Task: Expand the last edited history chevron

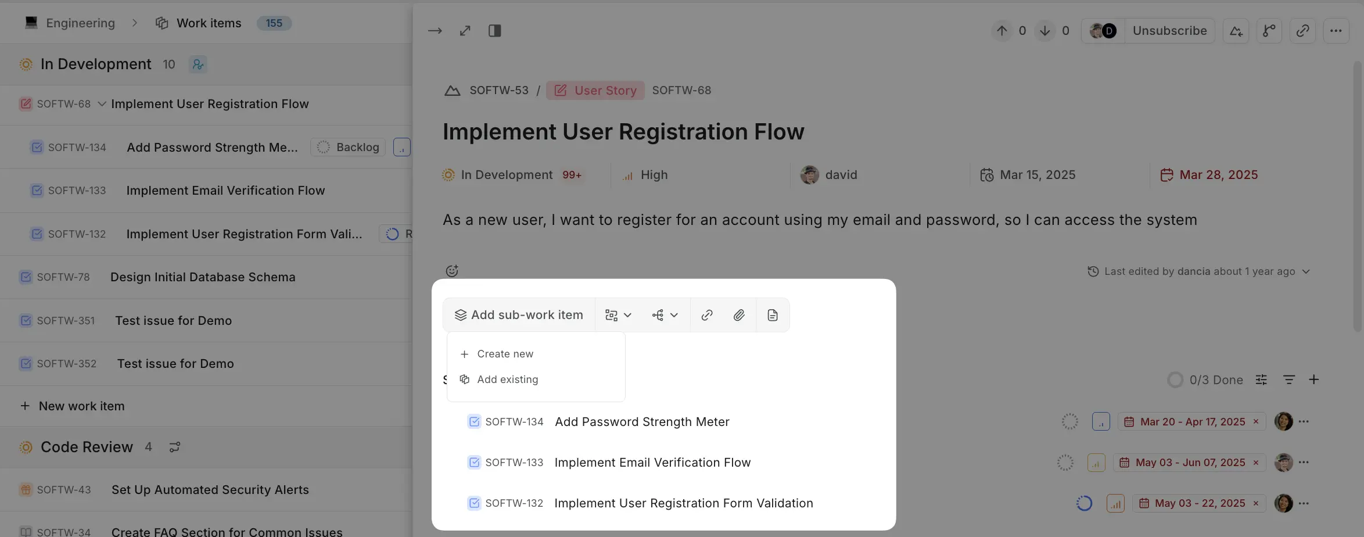Action: [1306, 271]
